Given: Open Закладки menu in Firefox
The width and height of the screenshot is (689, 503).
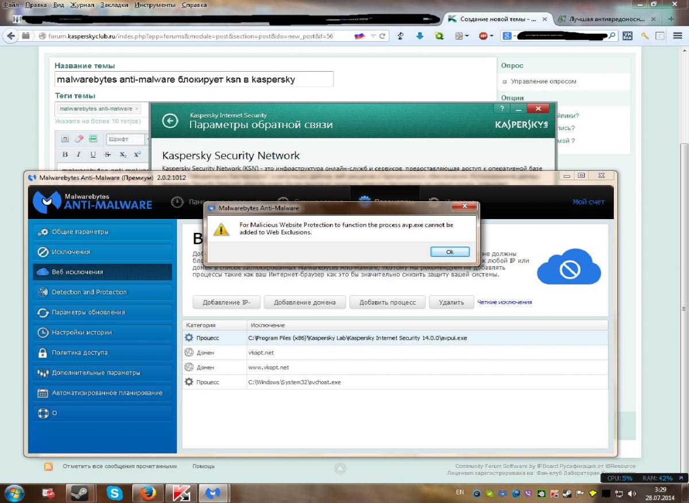Looking at the screenshot, I should click(115, 4).
